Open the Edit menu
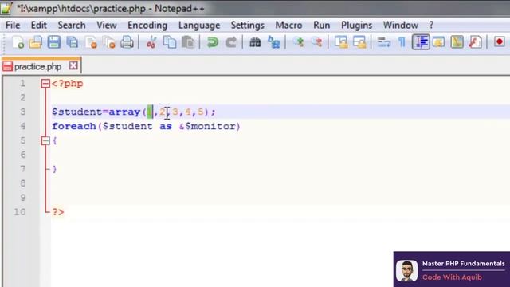This screenshot has height=287, width=510. [39, 25]
